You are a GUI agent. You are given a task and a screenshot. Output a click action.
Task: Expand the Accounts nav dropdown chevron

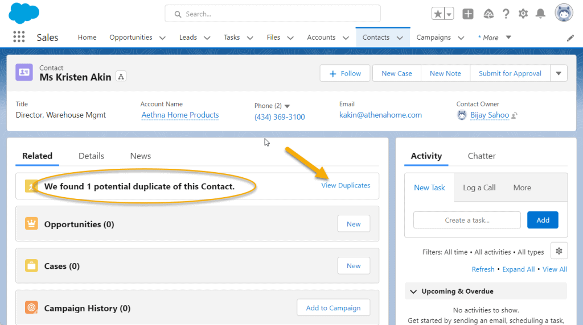coord(346,38)
